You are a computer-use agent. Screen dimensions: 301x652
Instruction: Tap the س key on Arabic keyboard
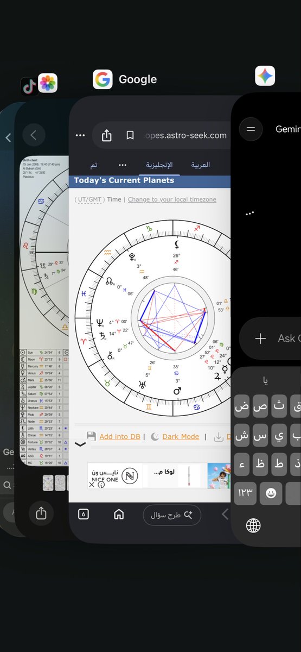point(260,435)
